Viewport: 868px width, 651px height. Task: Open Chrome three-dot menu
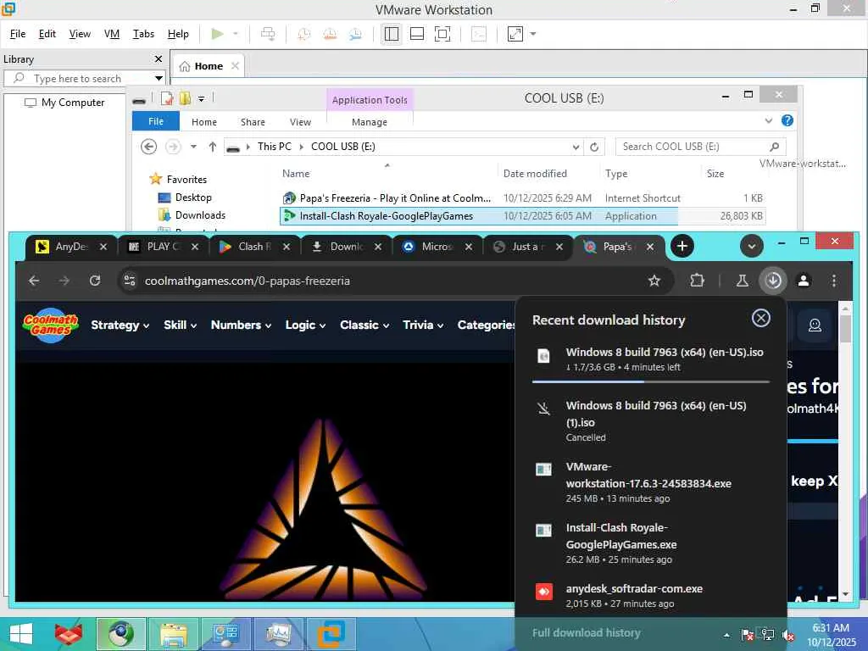[x=834, y=281]
